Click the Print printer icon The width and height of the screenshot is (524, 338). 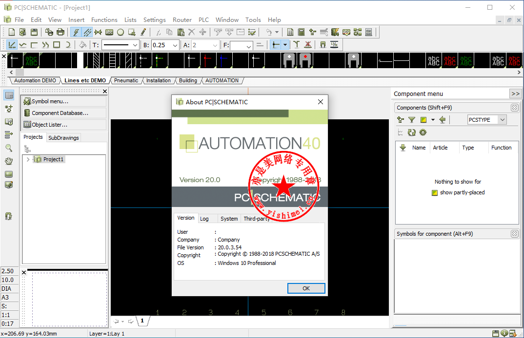point(60,32)
